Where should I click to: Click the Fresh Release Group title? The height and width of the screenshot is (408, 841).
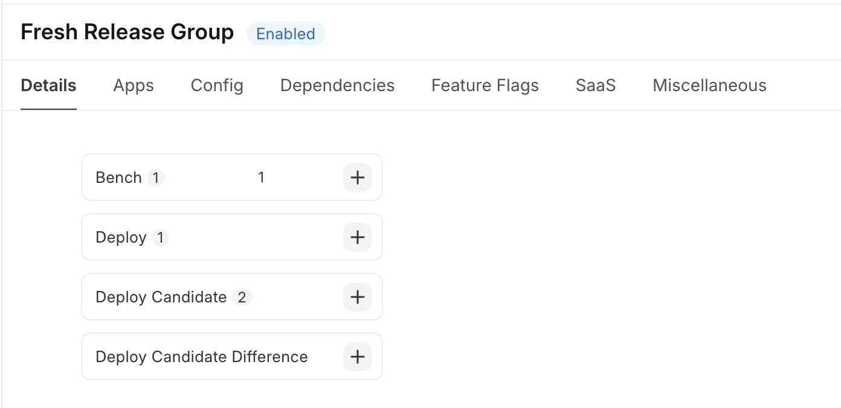click(x=127, y=32)
